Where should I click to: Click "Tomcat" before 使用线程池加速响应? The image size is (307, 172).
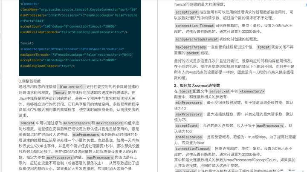coord(60,93)
